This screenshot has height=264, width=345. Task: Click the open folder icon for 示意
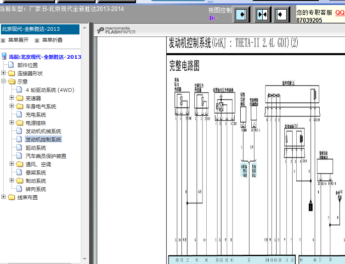coord(12,82)
